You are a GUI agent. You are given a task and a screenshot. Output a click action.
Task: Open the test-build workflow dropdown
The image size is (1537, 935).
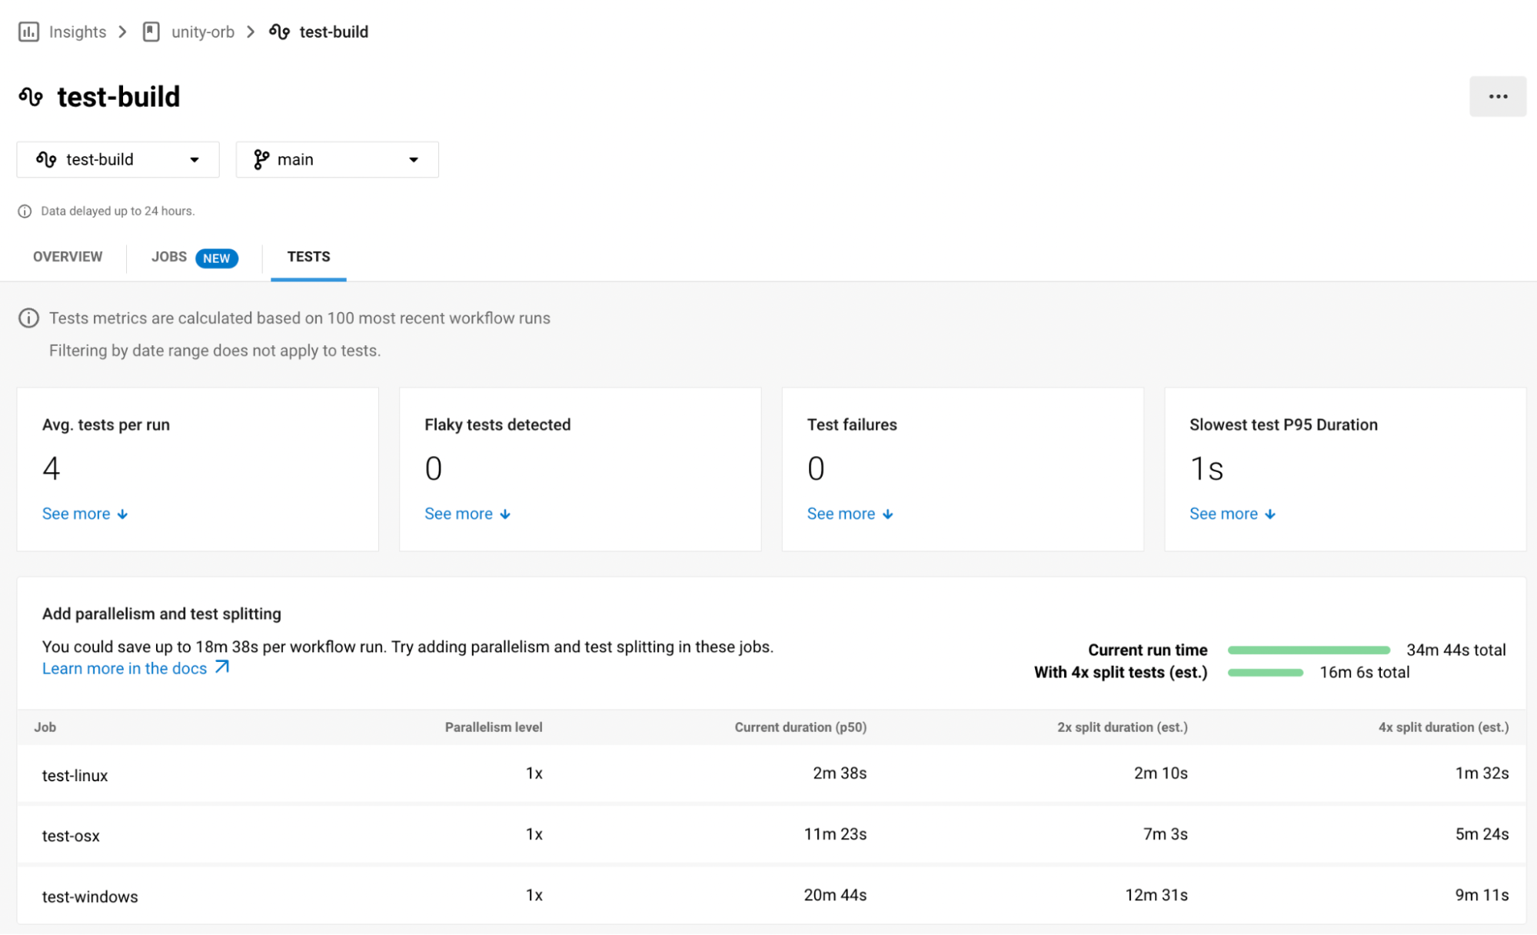[x=118, y=159]
